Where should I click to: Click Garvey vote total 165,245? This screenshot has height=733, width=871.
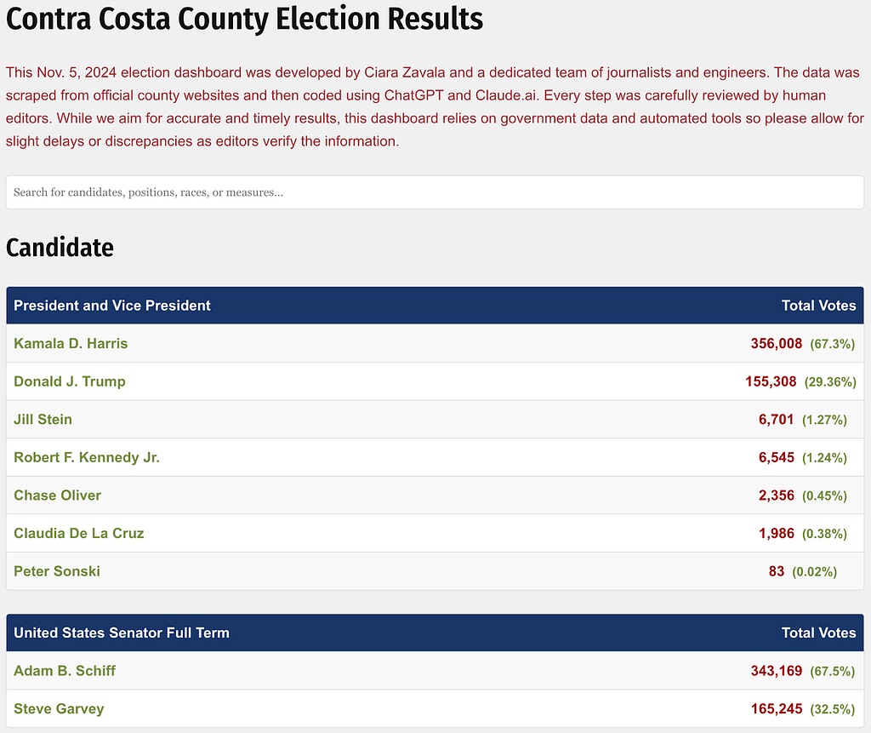click(776, 708)
